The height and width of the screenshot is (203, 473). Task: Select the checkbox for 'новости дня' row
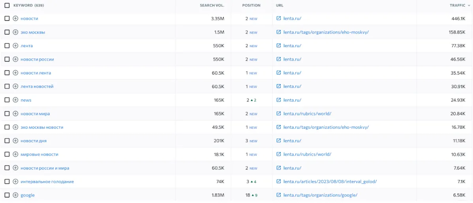[x=7, y=141]
